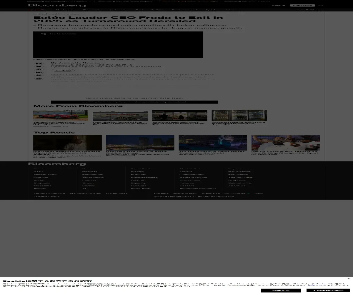353x294 pixels.
Task: Open the Asia's Golden Triangle story image
Action: click(140, 143)
